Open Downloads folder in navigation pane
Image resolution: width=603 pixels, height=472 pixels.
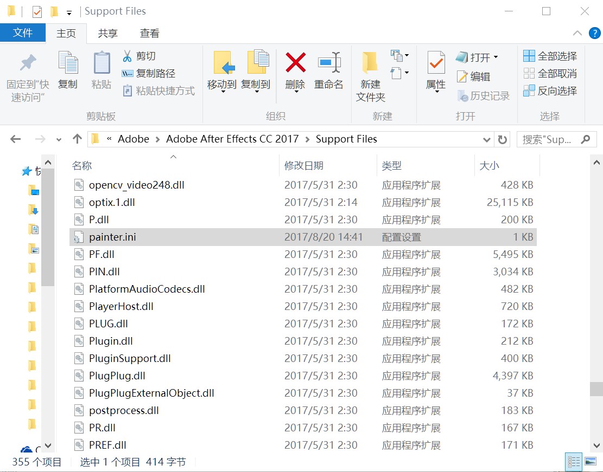coord(34,210)
